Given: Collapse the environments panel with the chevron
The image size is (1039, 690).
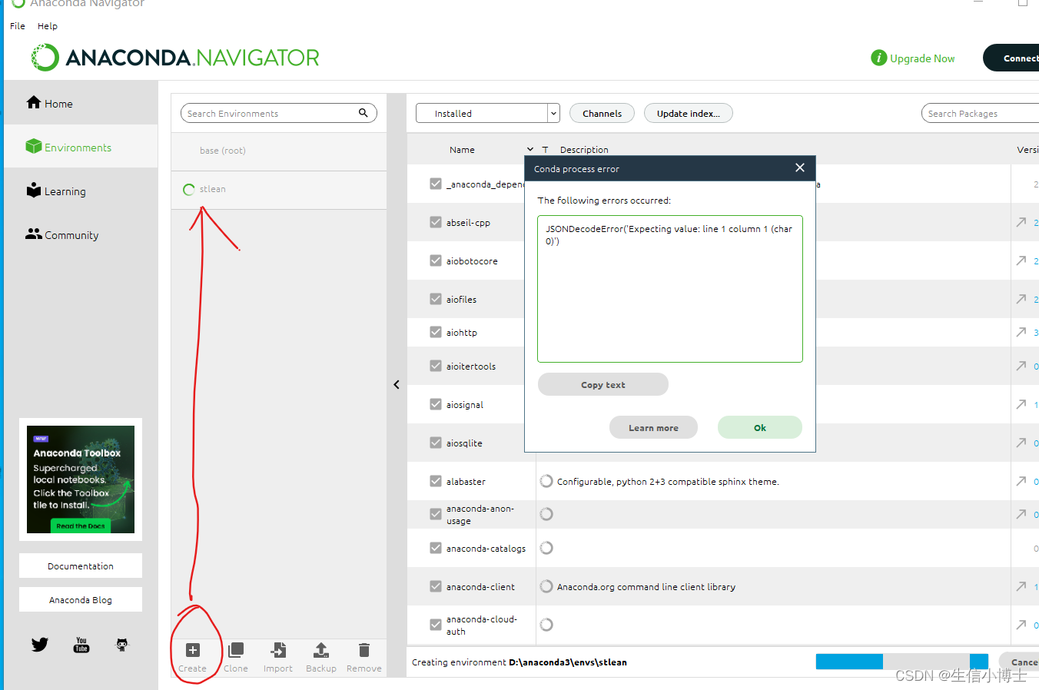Looking at the screenshot, I should (396, 384).
